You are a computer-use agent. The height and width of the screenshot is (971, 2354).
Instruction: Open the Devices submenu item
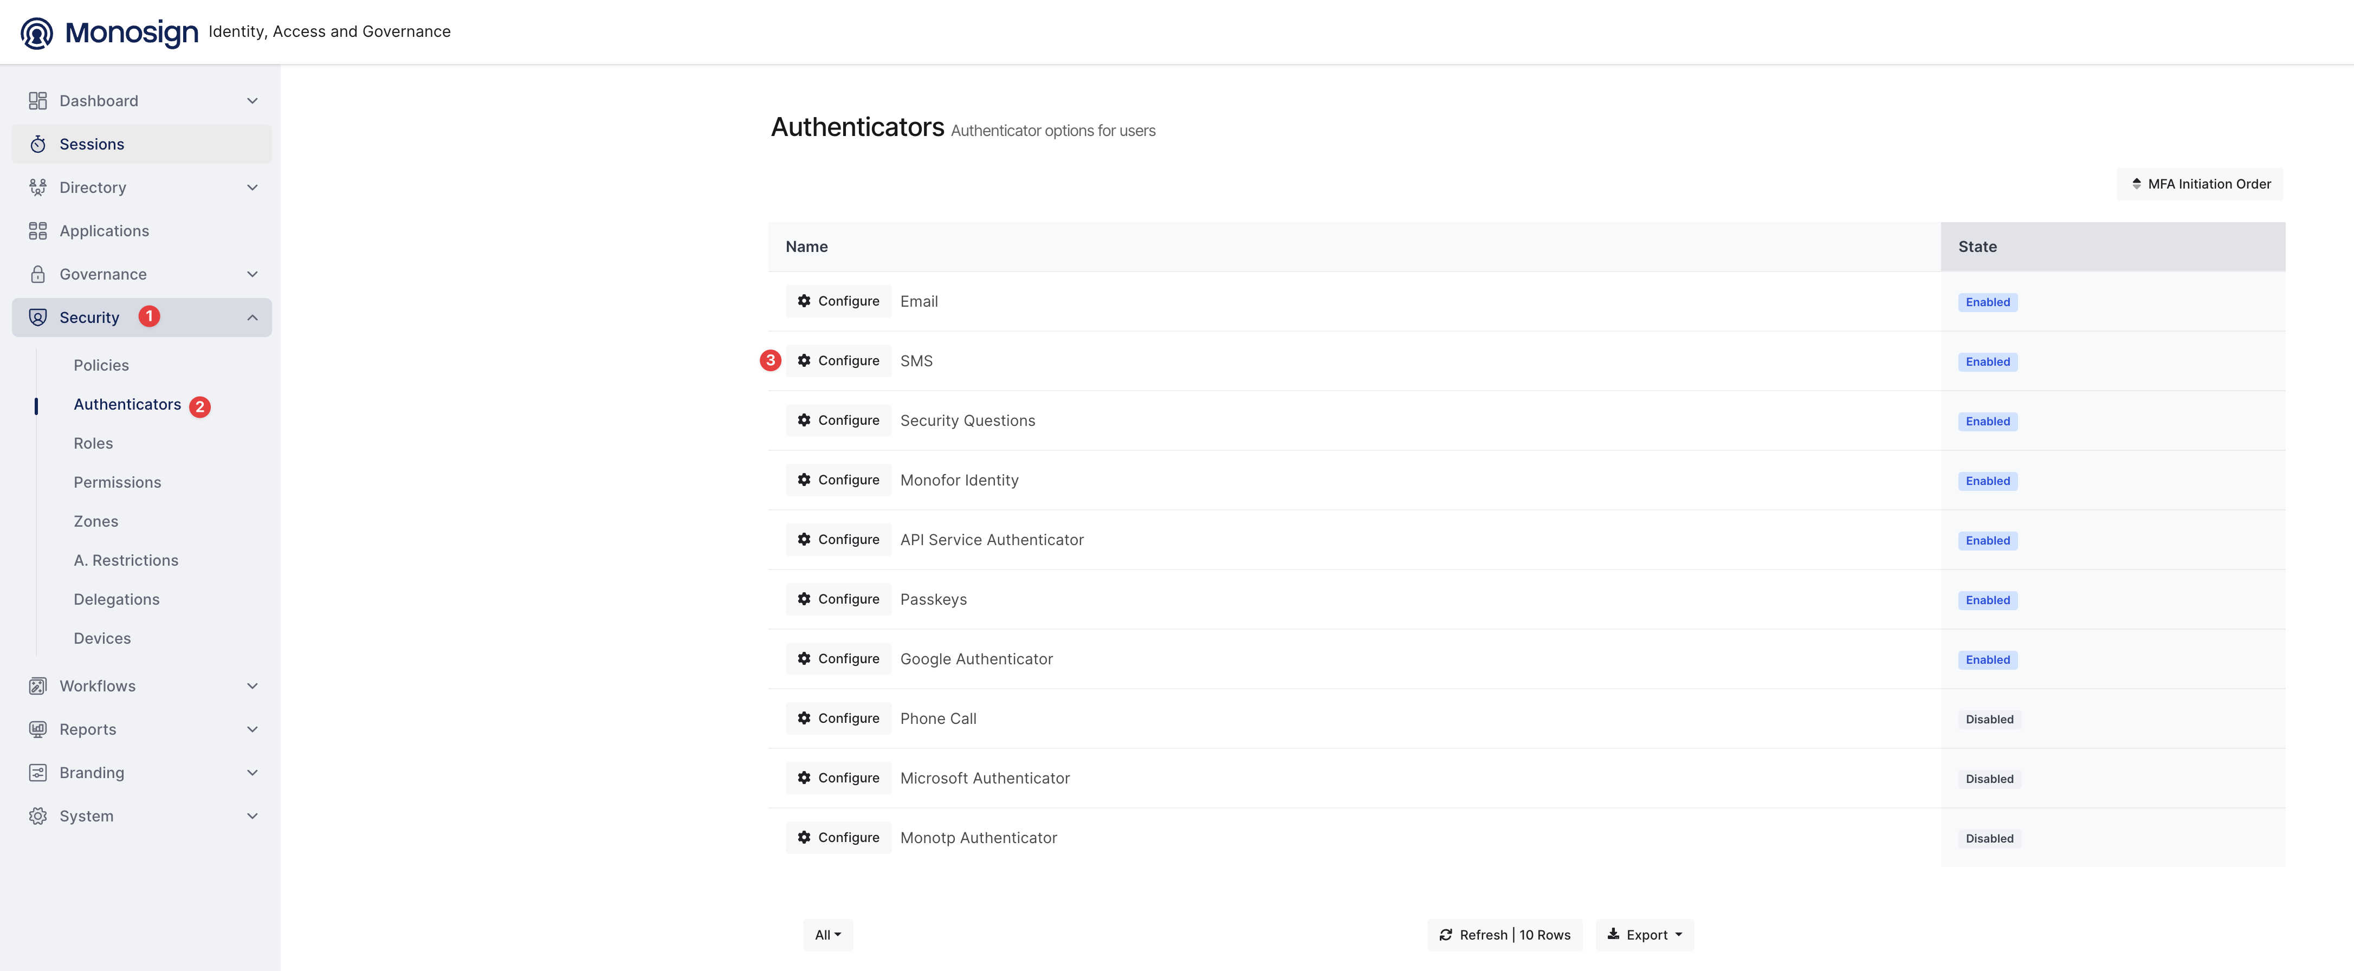click(x=102, y=638)
